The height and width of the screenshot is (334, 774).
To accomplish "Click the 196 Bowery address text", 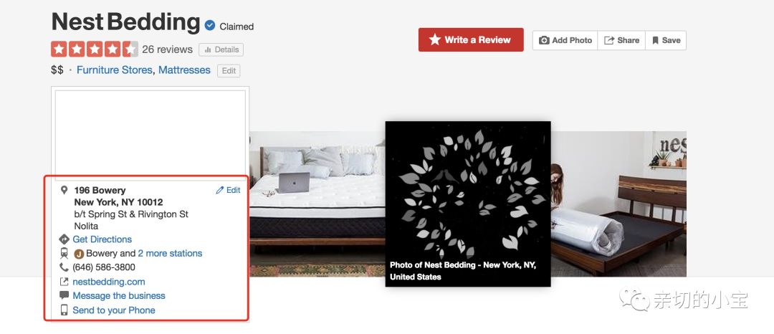I will [x=100, y=190].
